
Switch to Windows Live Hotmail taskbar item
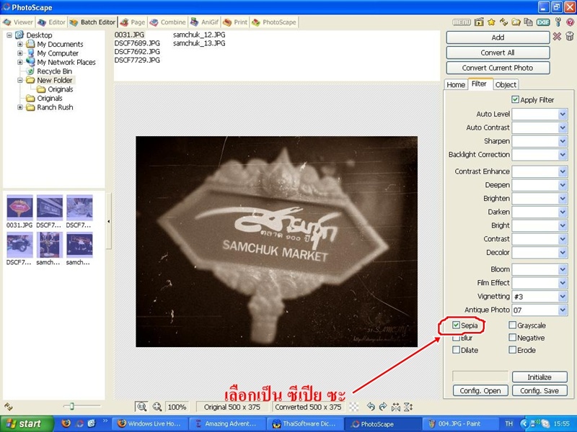[x=149, y=423]
